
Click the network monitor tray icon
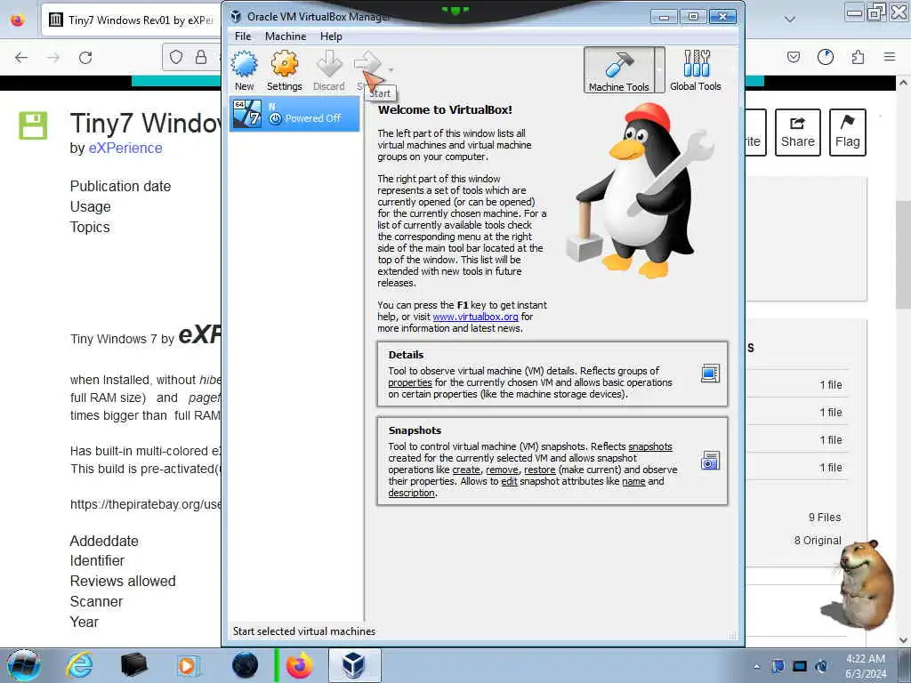tap(800, 666)
